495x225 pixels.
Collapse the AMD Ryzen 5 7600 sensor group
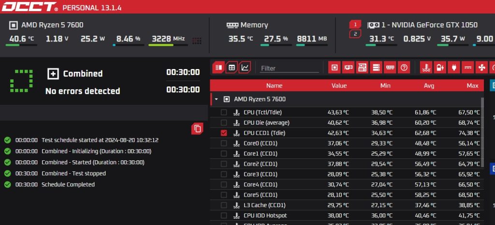pyautogui.click(x=216, y=99)
